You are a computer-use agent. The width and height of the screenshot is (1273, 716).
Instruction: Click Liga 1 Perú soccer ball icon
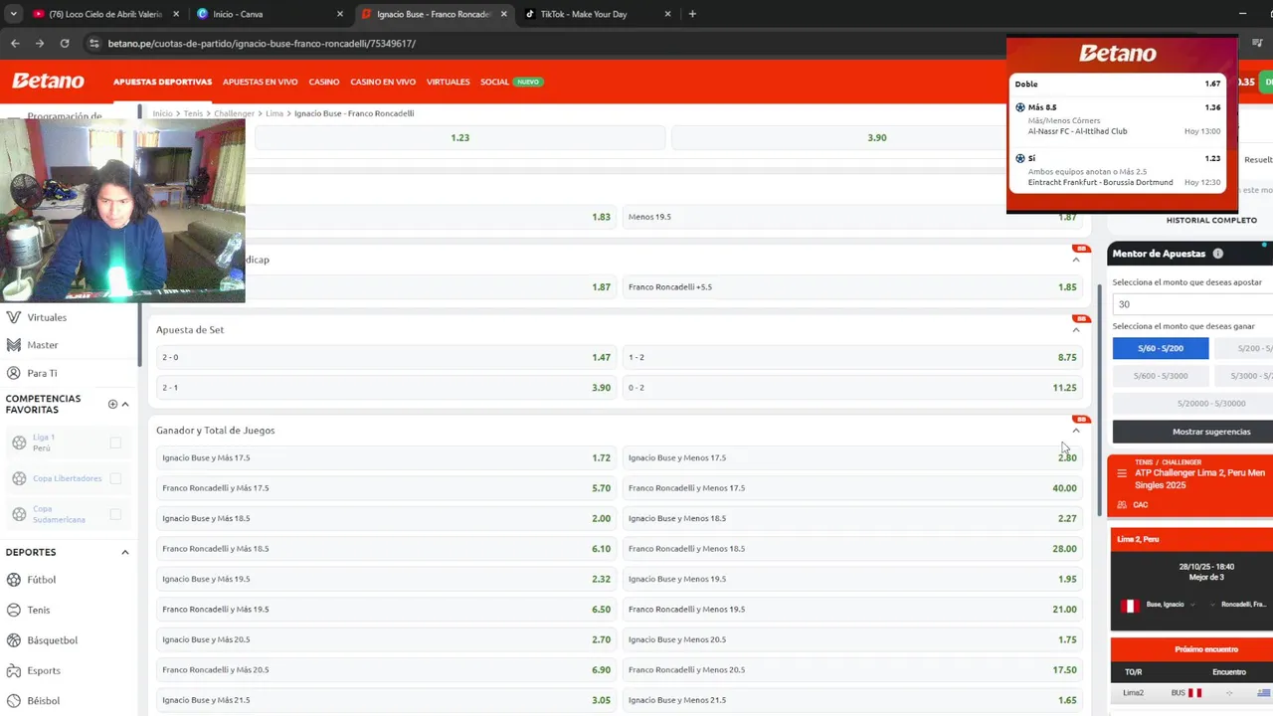[19, 443]
